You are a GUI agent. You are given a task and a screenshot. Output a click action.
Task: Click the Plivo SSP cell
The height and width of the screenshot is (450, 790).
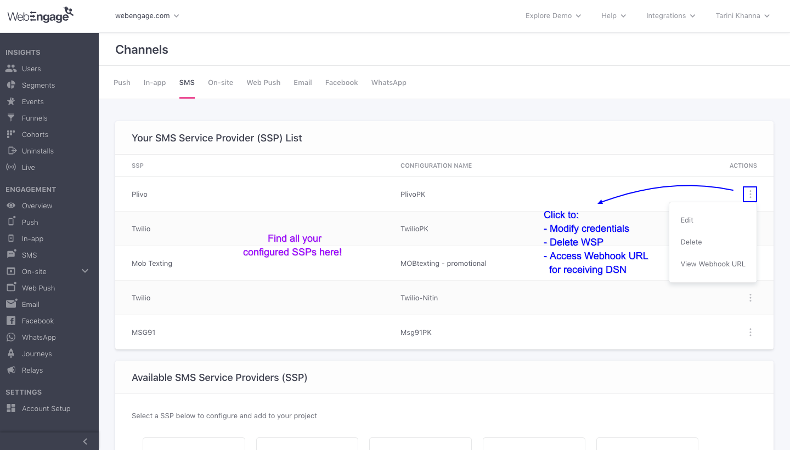[x=139, y=194]
